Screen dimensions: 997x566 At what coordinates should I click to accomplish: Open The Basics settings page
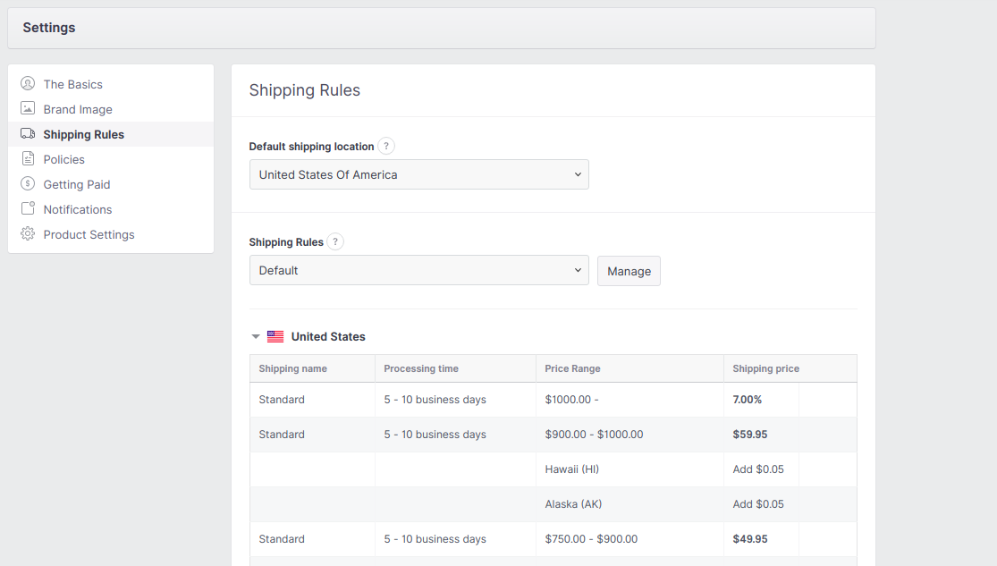pyautogui.click(x=73, y=84)
